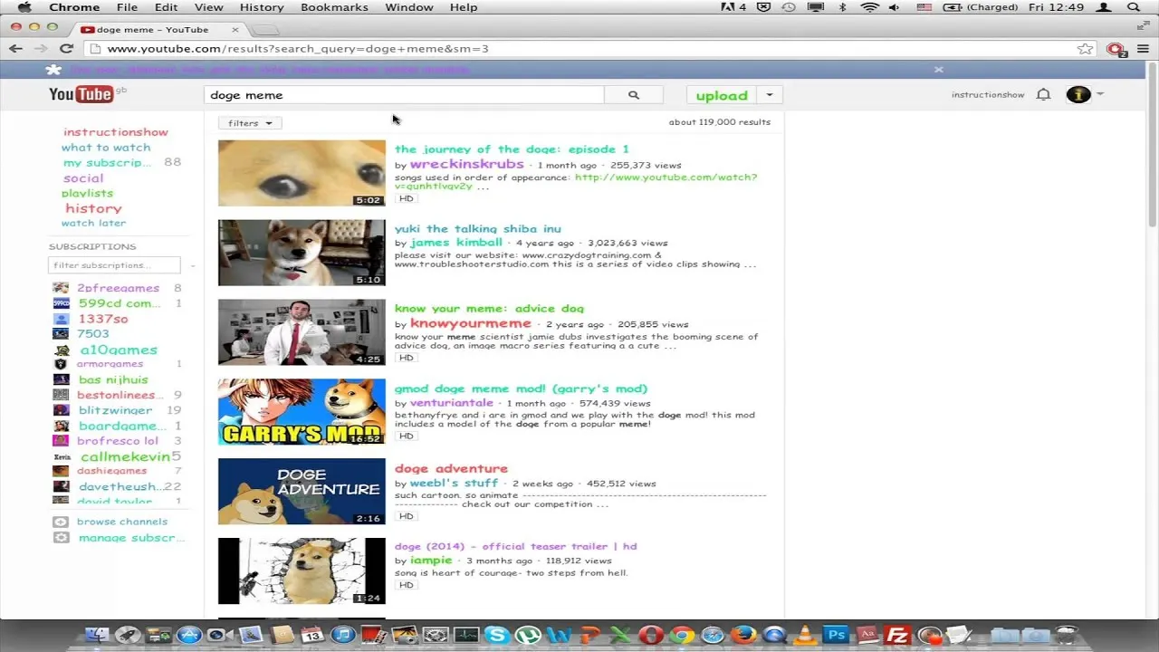Click the search magnifier button
This screenshot has height=652, width=1159.
[633, 95]
